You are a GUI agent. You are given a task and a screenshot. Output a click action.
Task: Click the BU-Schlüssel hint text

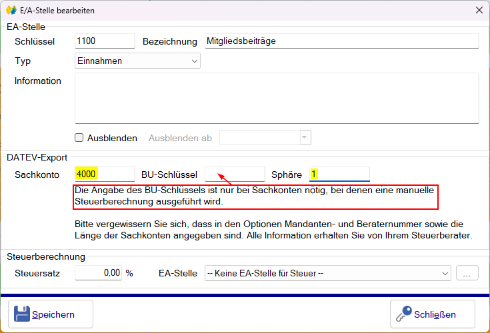click(x=254, y=196)
